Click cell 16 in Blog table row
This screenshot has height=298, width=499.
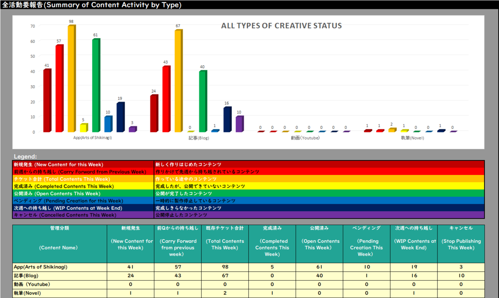[414, 276]
